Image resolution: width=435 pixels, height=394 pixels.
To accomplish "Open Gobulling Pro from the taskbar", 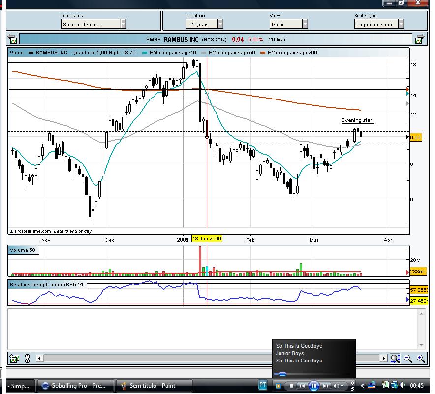I will click(x=75, y=386).
